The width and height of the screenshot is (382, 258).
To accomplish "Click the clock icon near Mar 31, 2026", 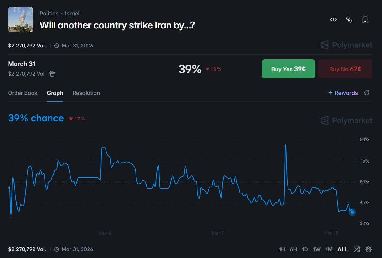I will coord(57,46).
